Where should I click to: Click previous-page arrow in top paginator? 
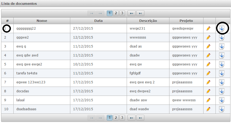pos(100,13)
